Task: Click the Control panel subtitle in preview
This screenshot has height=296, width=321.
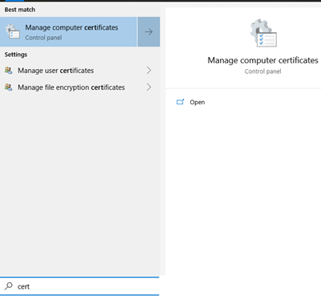Action: (262, 71)
